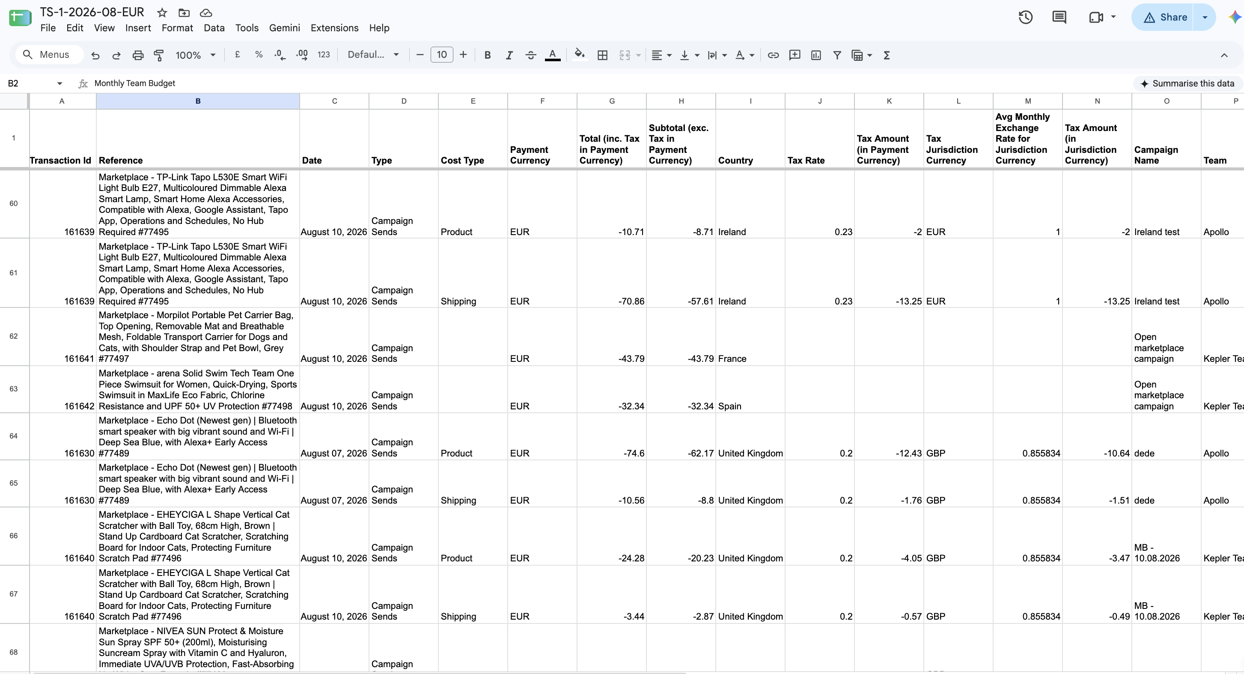The image size is (1244, 674).
Task: Print the spreadsheet with printer icon
Action: [138, 55]
